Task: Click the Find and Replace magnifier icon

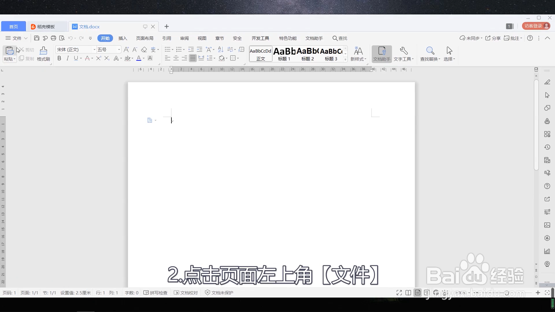Action: [430, 51]
